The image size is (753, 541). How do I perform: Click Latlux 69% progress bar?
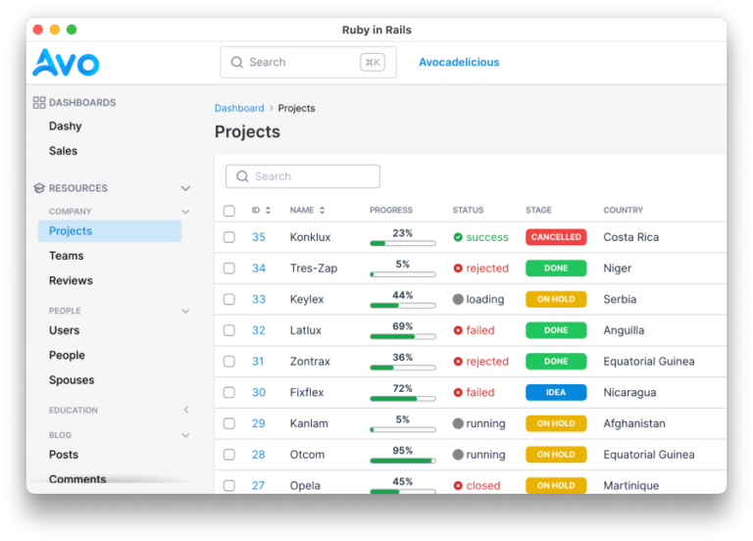pyautogui.click(x=403, y=336)
